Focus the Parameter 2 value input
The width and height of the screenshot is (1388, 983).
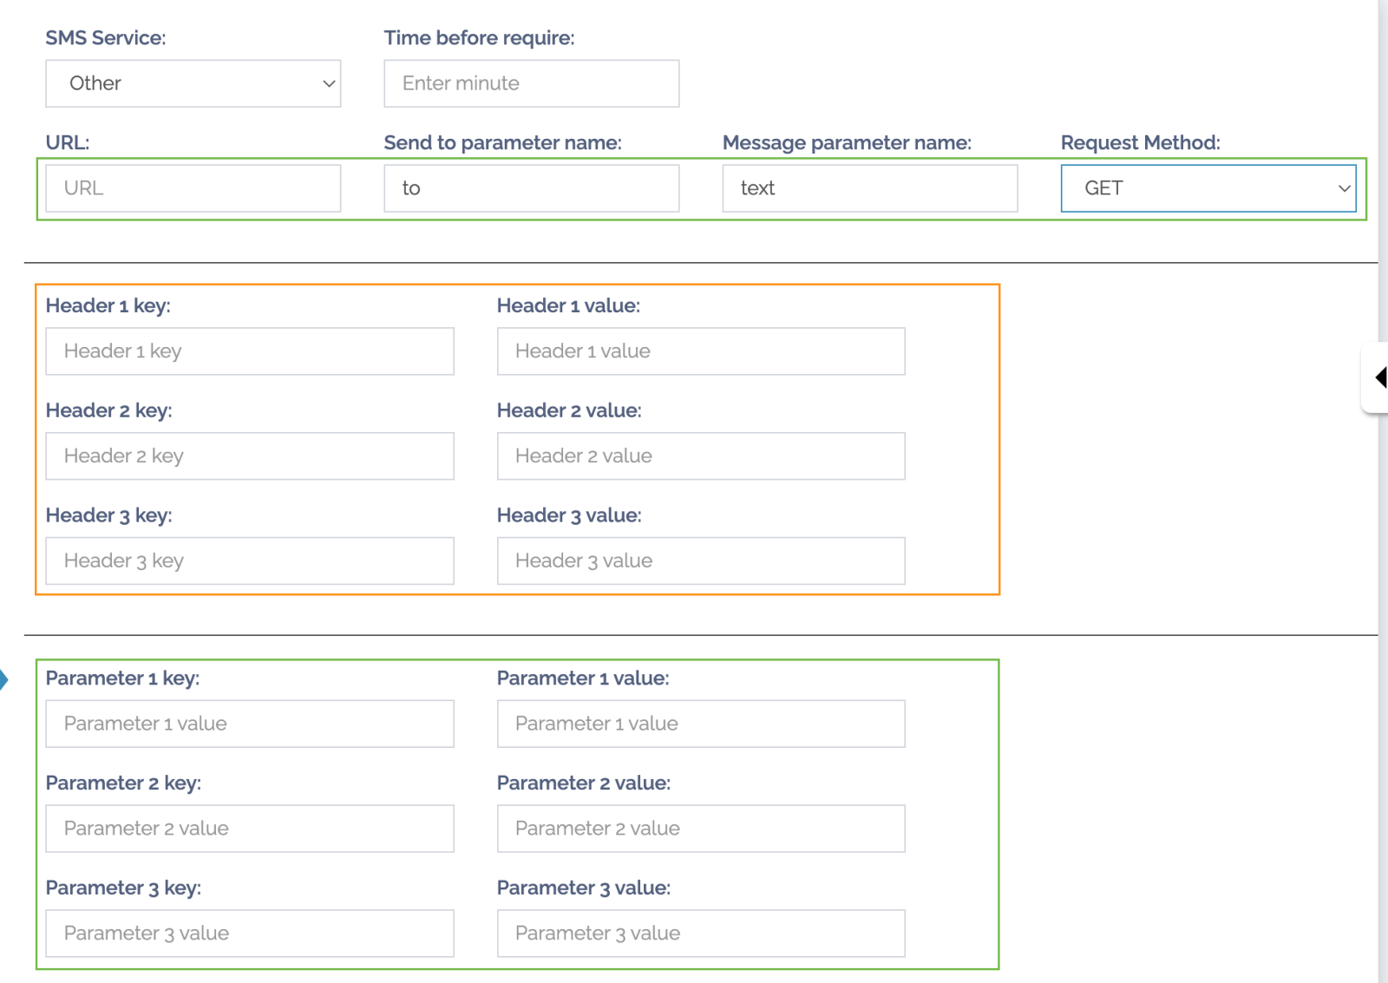(700, 829)
